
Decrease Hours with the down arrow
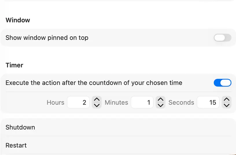(x=97, y=105)
